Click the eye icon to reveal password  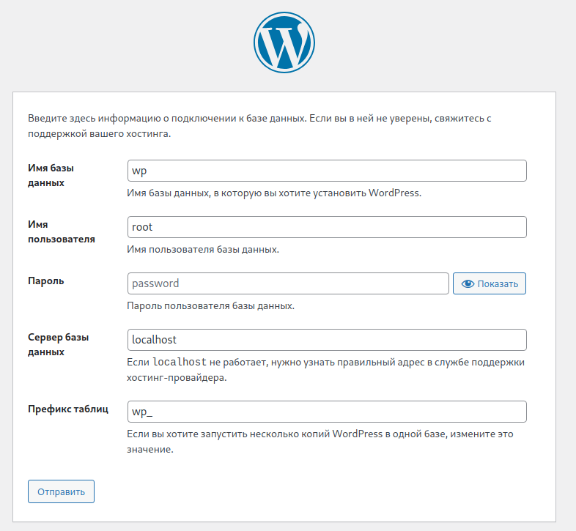click(468, 283)
